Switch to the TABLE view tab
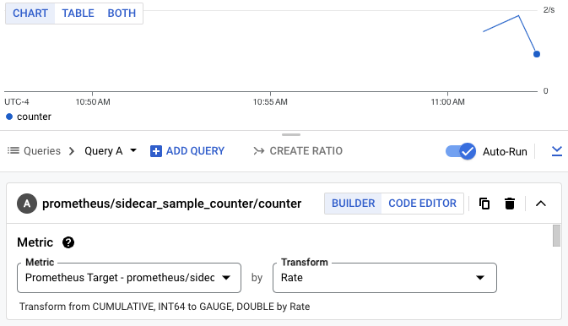The height and width of the screenshot is (326, 568). (x=78, y=14)
